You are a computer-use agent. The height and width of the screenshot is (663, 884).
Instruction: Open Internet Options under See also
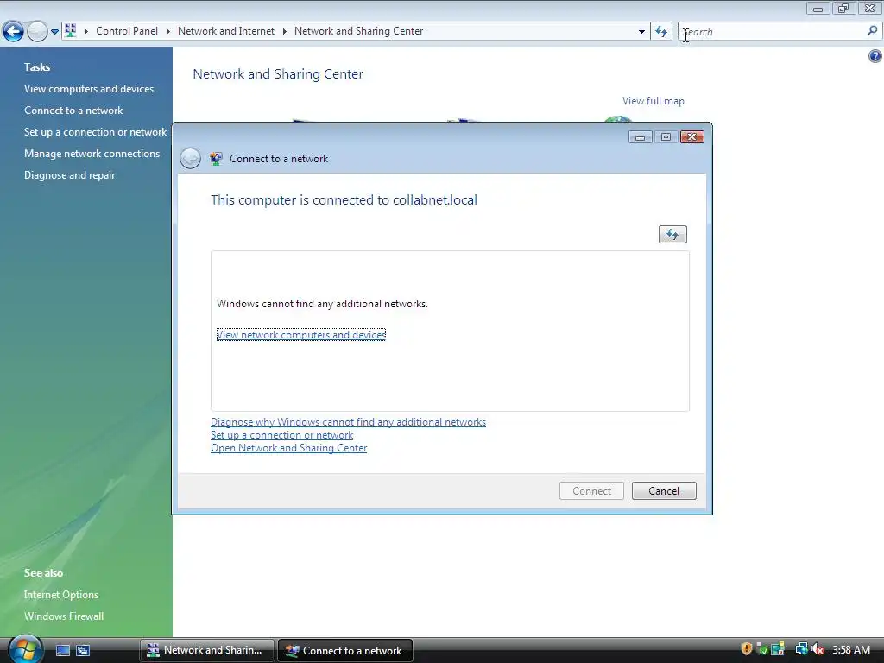click(x=61, y=595)
